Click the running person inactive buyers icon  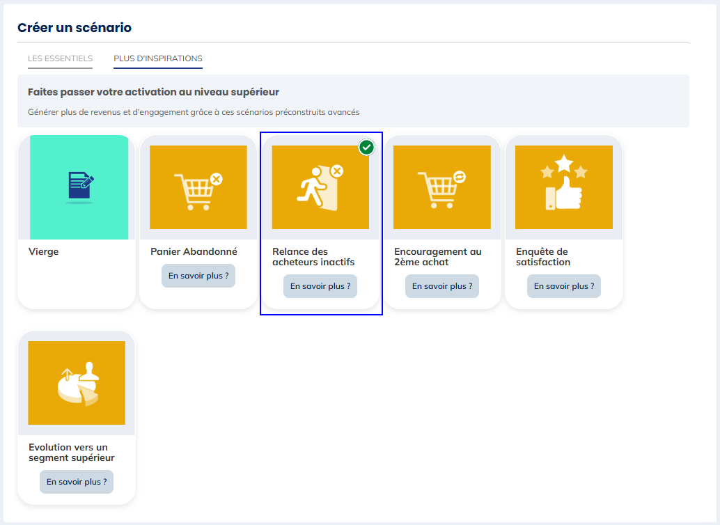(x=320, y=187)
